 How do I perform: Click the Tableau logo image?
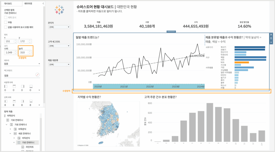(59, 9)
